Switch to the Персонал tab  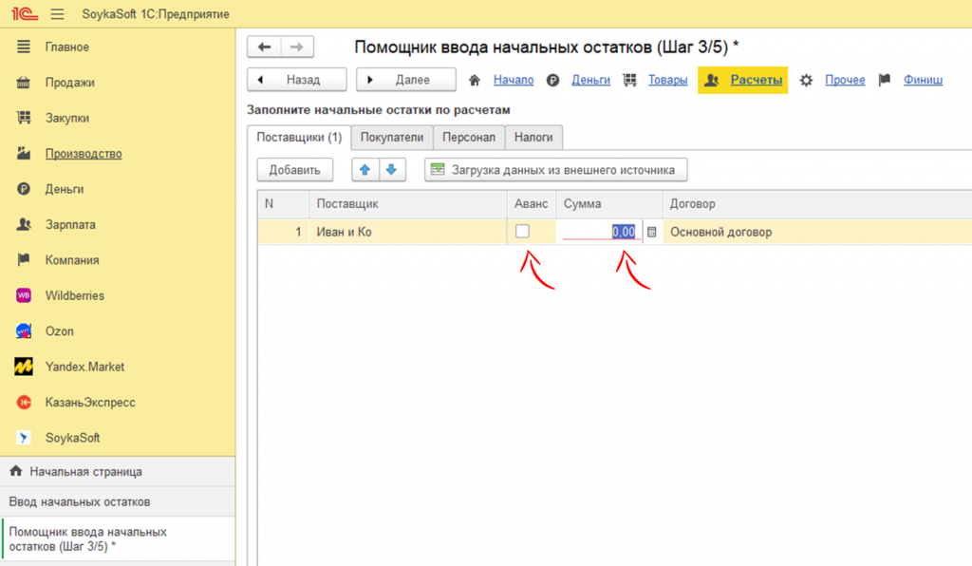pos(469,138)
